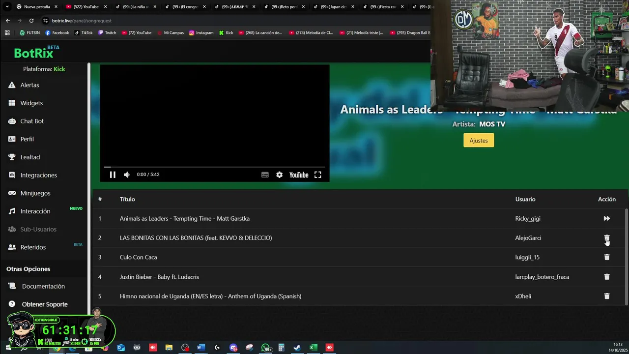Delete the LAS BONITAS CON LAS BONITAS request
629x354 pixels.
click(606, 238)
